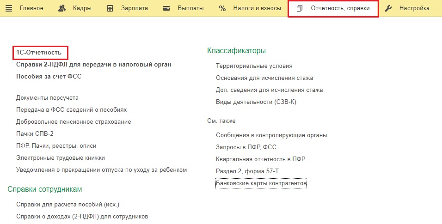442x224 pixels.
Task: Open Пособия за счет ФСС
Action: (x=49, y=76)
